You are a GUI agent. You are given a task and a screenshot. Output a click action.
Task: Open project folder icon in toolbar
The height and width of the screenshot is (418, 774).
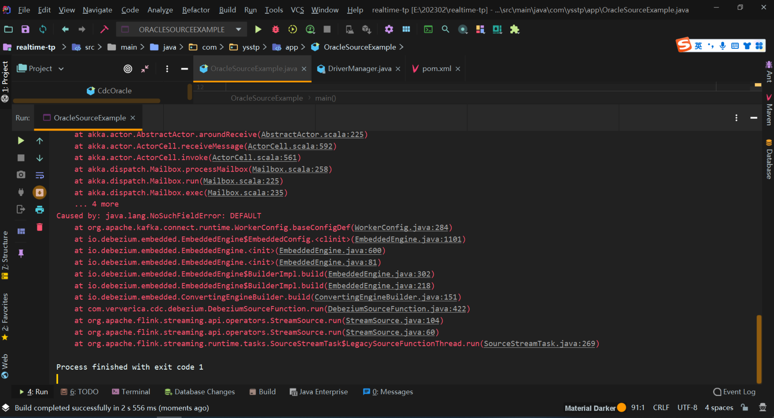[x=8, y=29]
